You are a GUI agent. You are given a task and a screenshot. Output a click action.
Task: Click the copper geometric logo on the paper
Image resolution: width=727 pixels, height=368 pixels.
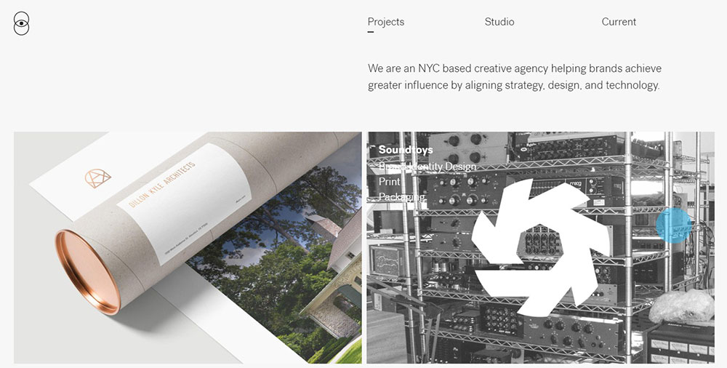coord(98,178)
